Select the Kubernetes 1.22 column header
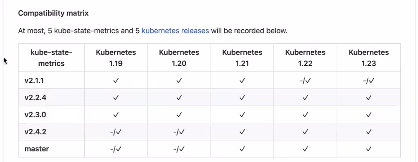Screen dimensions: 418x162 305,58
